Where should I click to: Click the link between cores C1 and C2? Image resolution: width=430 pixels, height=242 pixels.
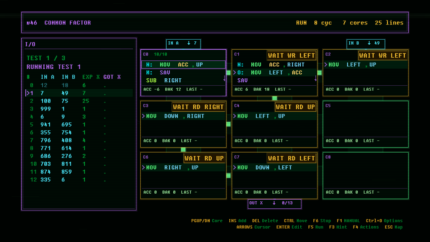pyautogui.click(x=319, y=73)
